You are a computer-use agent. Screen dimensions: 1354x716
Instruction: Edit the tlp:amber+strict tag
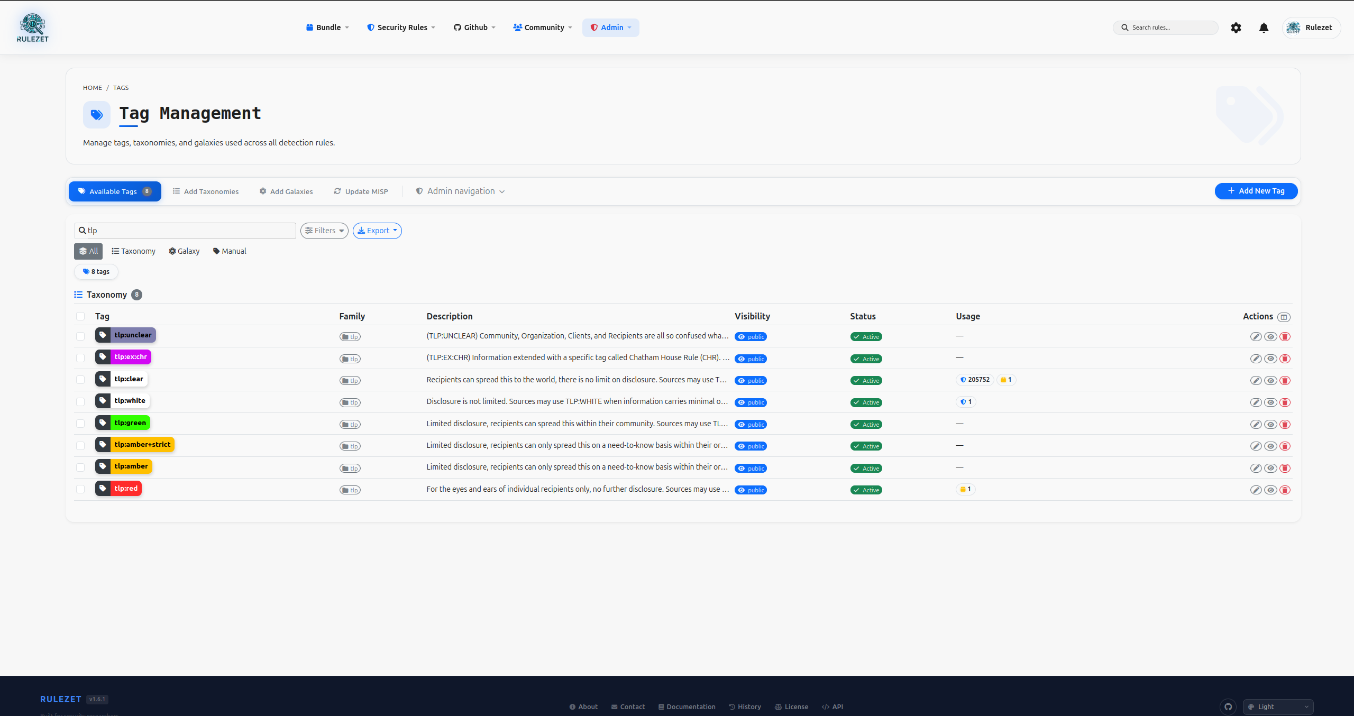coord(1256,446)
